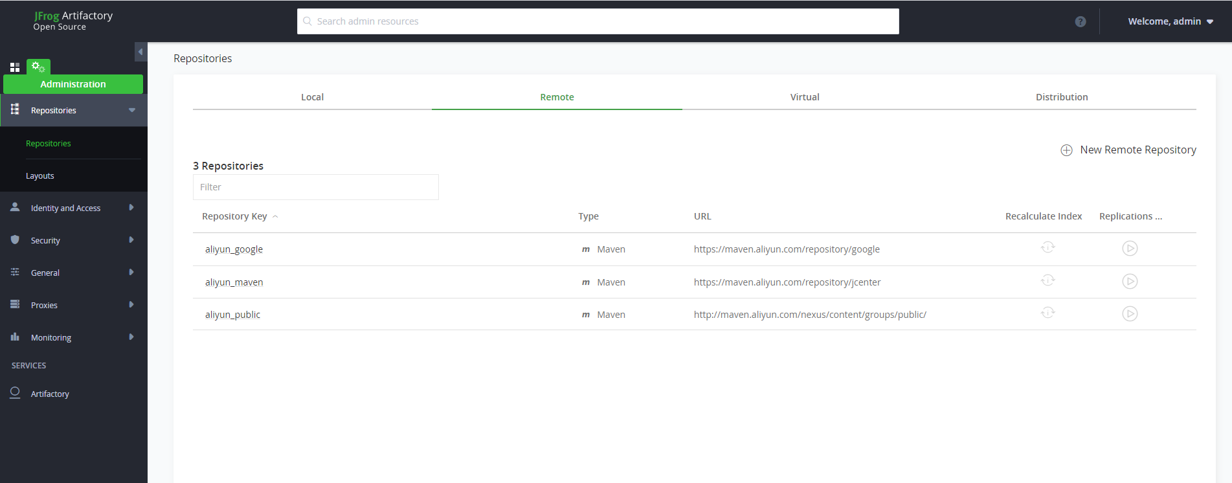This screenshot has width=1232, height=483.
Task: Click URL http://maven.aliyun.com/nexus/content/groups/public/
Action: 810,315
